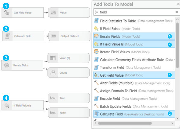Viewport: 180px width, 129px height.
Task: Click the table icon on Value (2) output
Action: (x=53, y=58)
